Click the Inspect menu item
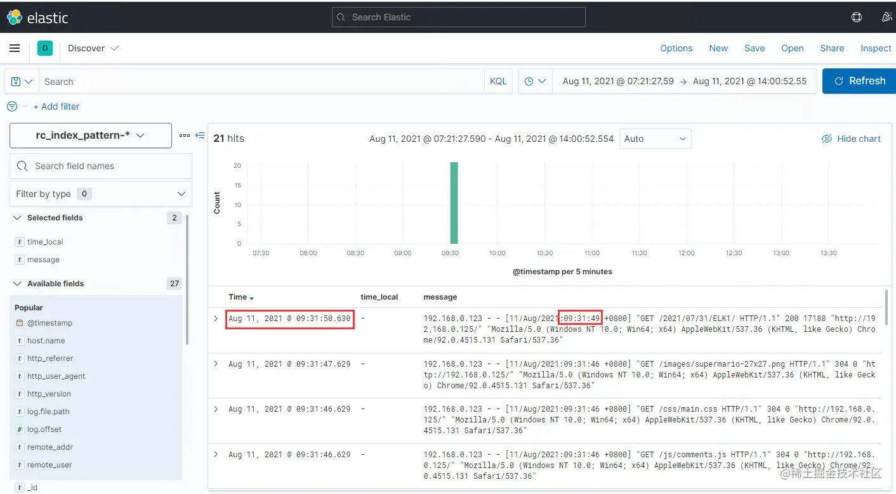The image size is (896, 494). coord(876,48)
